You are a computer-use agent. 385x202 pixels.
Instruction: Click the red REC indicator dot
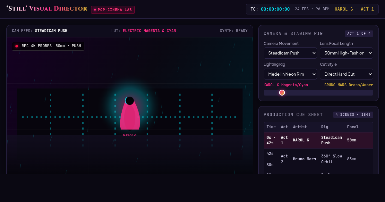pyautogui.click(x=17, y=46)
